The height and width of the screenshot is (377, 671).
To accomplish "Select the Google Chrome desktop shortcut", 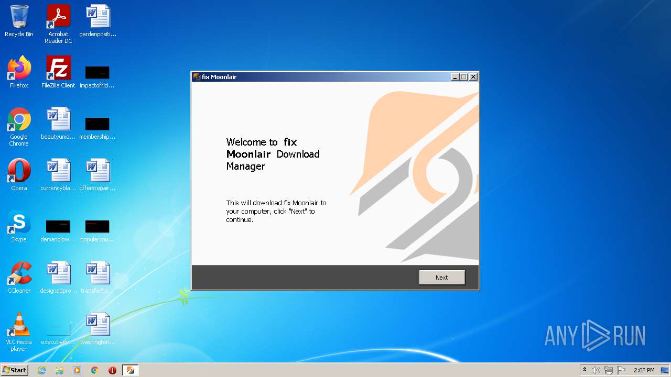I will tap(19, 127).
